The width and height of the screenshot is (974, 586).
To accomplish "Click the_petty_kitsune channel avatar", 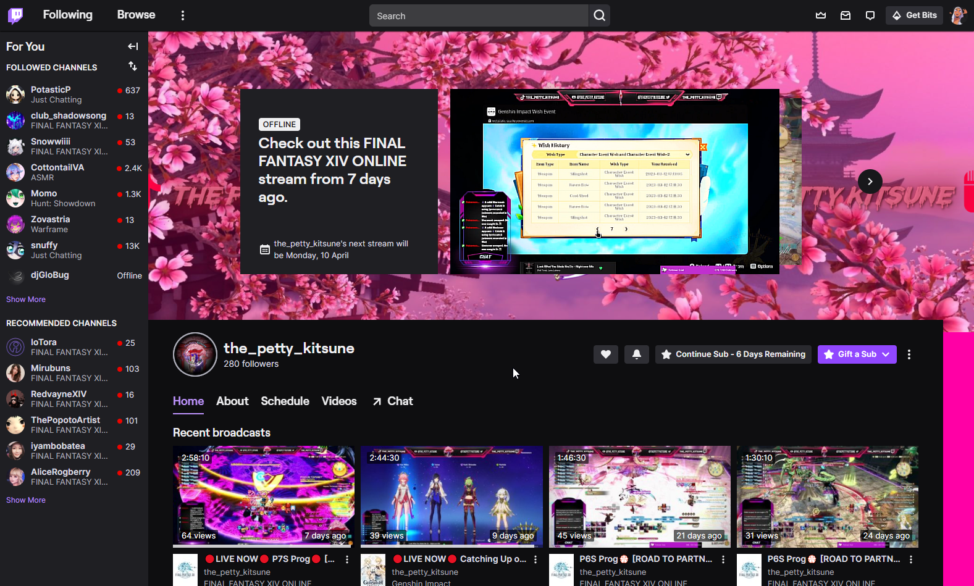I will coord(195,354).
